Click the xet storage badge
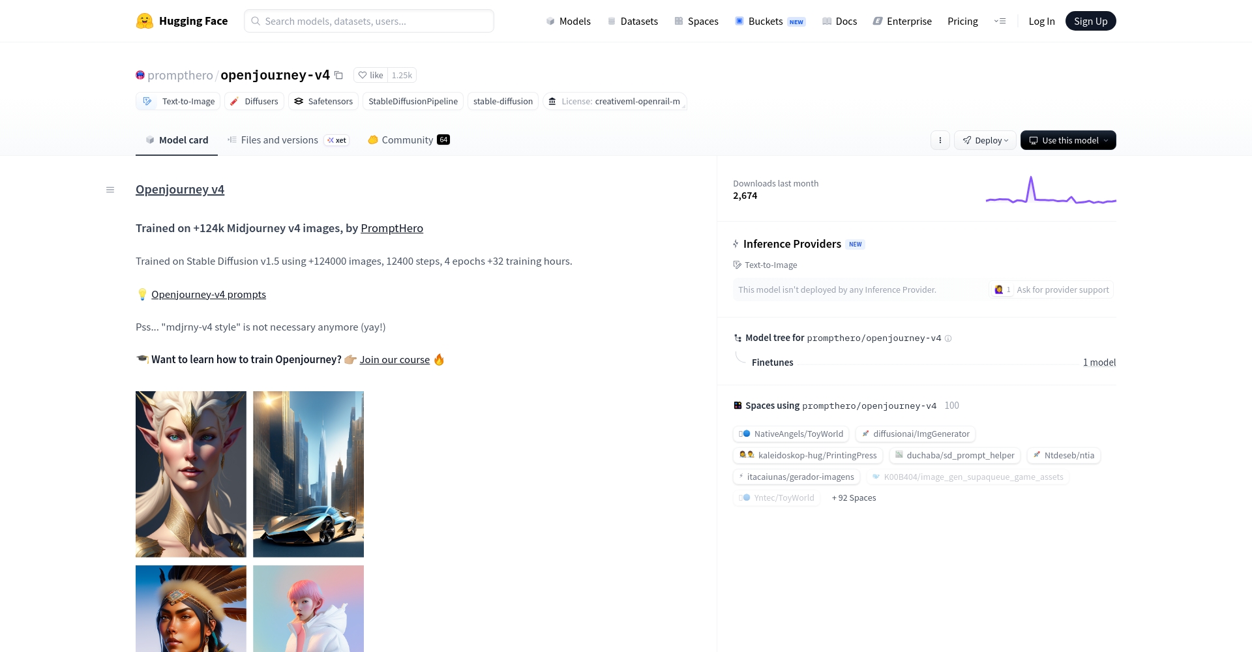This screenshot has width=1252, height=652. [x=337, y=140]
